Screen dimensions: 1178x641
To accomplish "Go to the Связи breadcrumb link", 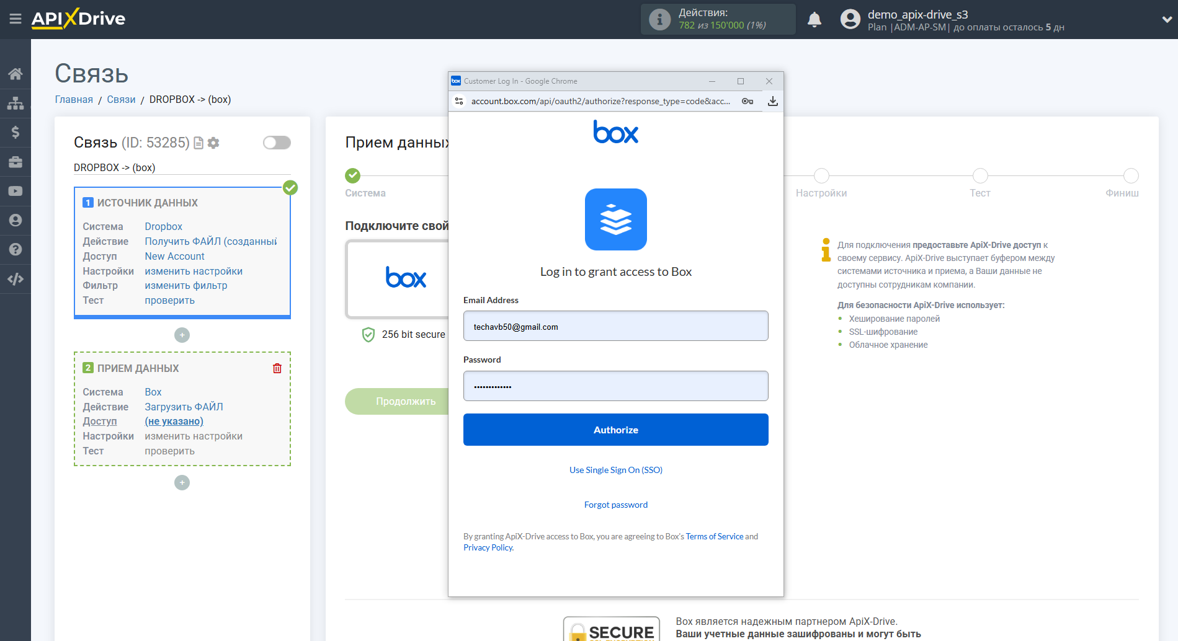I will click(121, 99).
